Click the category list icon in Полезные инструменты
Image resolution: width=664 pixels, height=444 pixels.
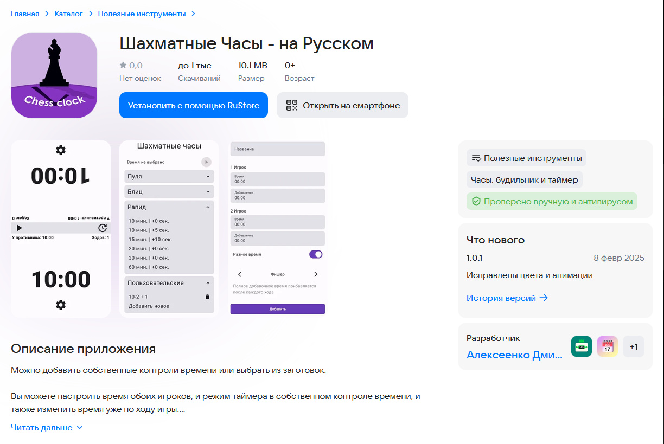pyautogui.click(x=476, y=158)
